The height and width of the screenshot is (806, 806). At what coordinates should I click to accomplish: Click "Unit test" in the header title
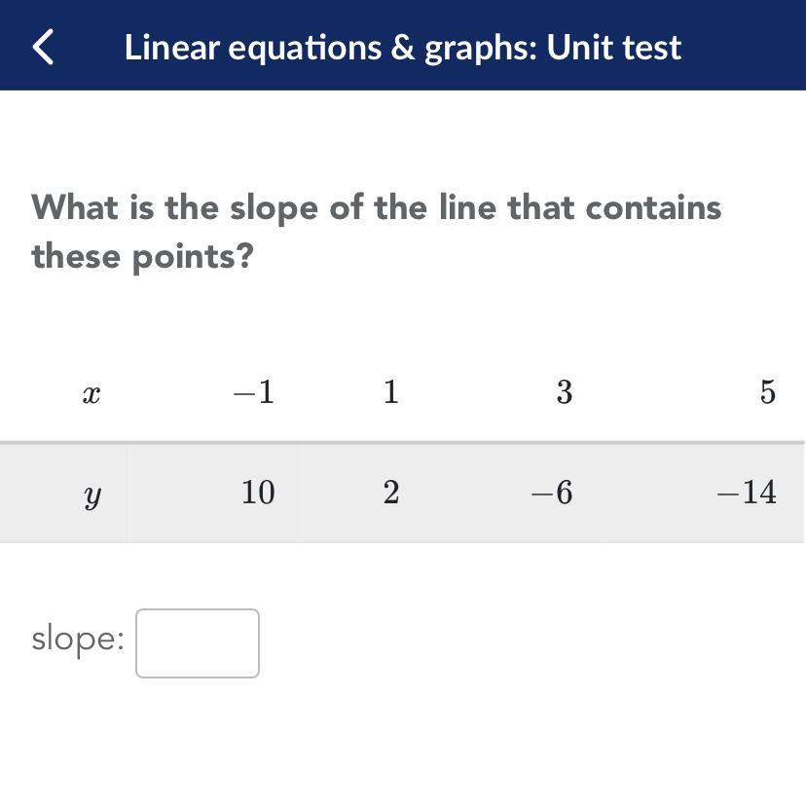click(x=614, y=48)
